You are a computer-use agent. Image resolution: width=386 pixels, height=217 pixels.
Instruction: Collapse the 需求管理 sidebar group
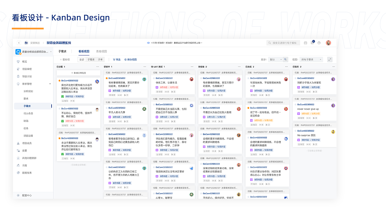tap(50, 84)
